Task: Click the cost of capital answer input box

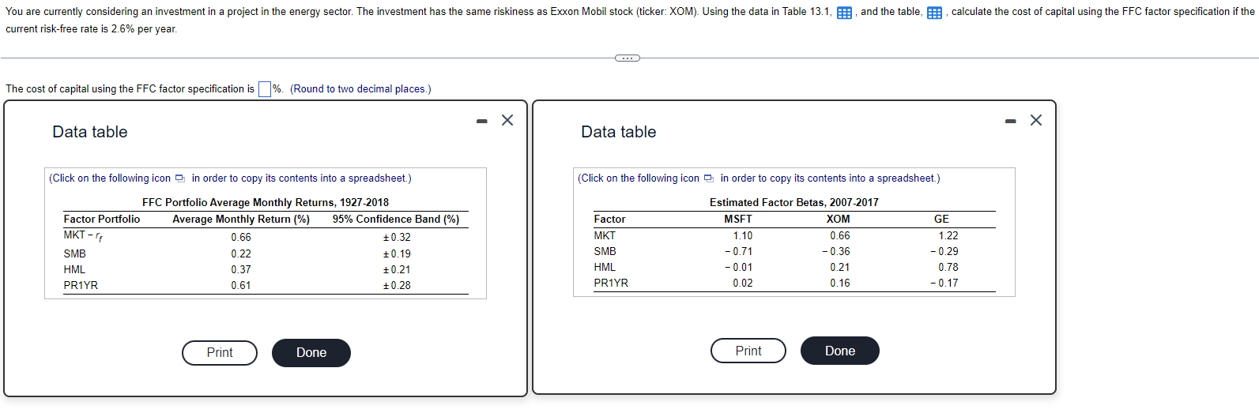Action: click(265, 88)
